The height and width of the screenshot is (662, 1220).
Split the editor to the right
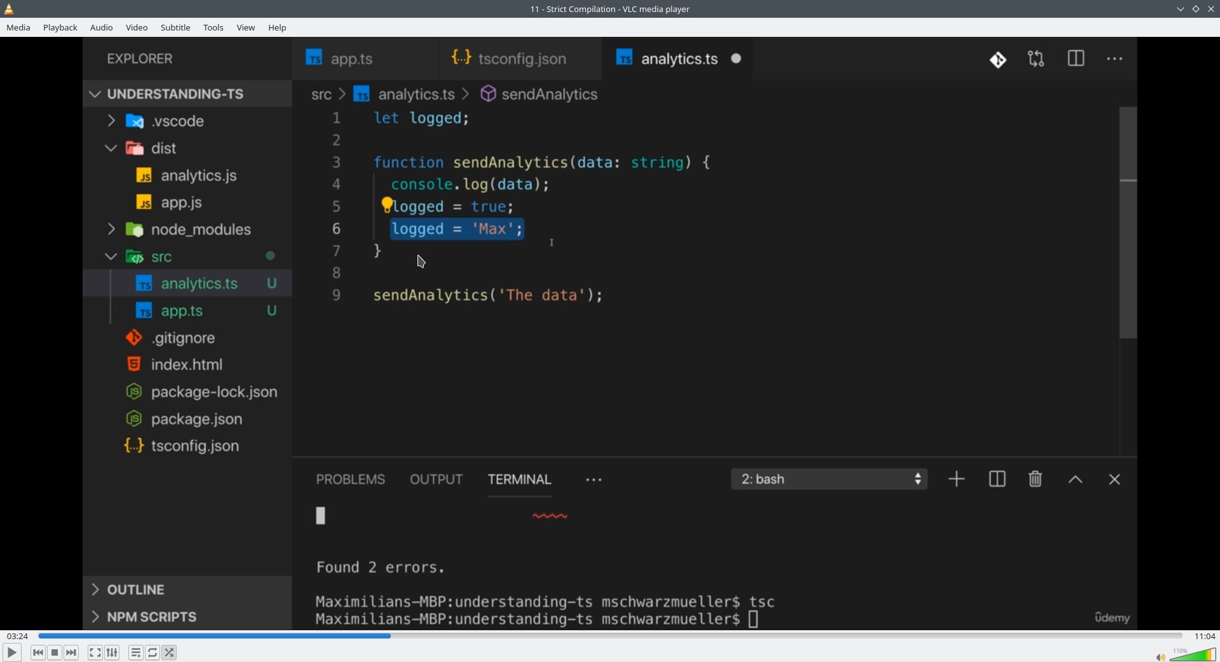pyautogui.click(x=1076, y=59)
